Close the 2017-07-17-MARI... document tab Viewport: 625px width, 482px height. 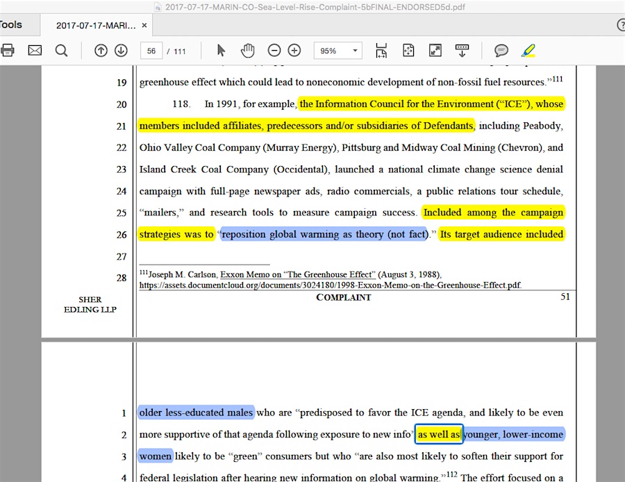(144, 26)
